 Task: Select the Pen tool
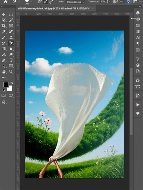[4, 60]
